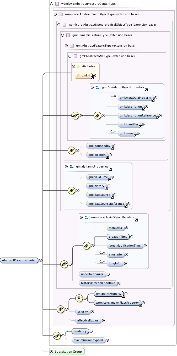Select gml:location element
The width and height of the screenshot is (177, 356).
click(x=98, y=155)
